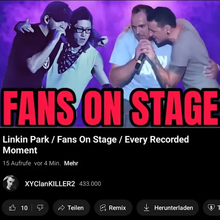Image resolution: width=220 pixels, height=220 pixels.
Task: Expand description via Mehr
Action: pyautogui.click(x=71, y=163)
